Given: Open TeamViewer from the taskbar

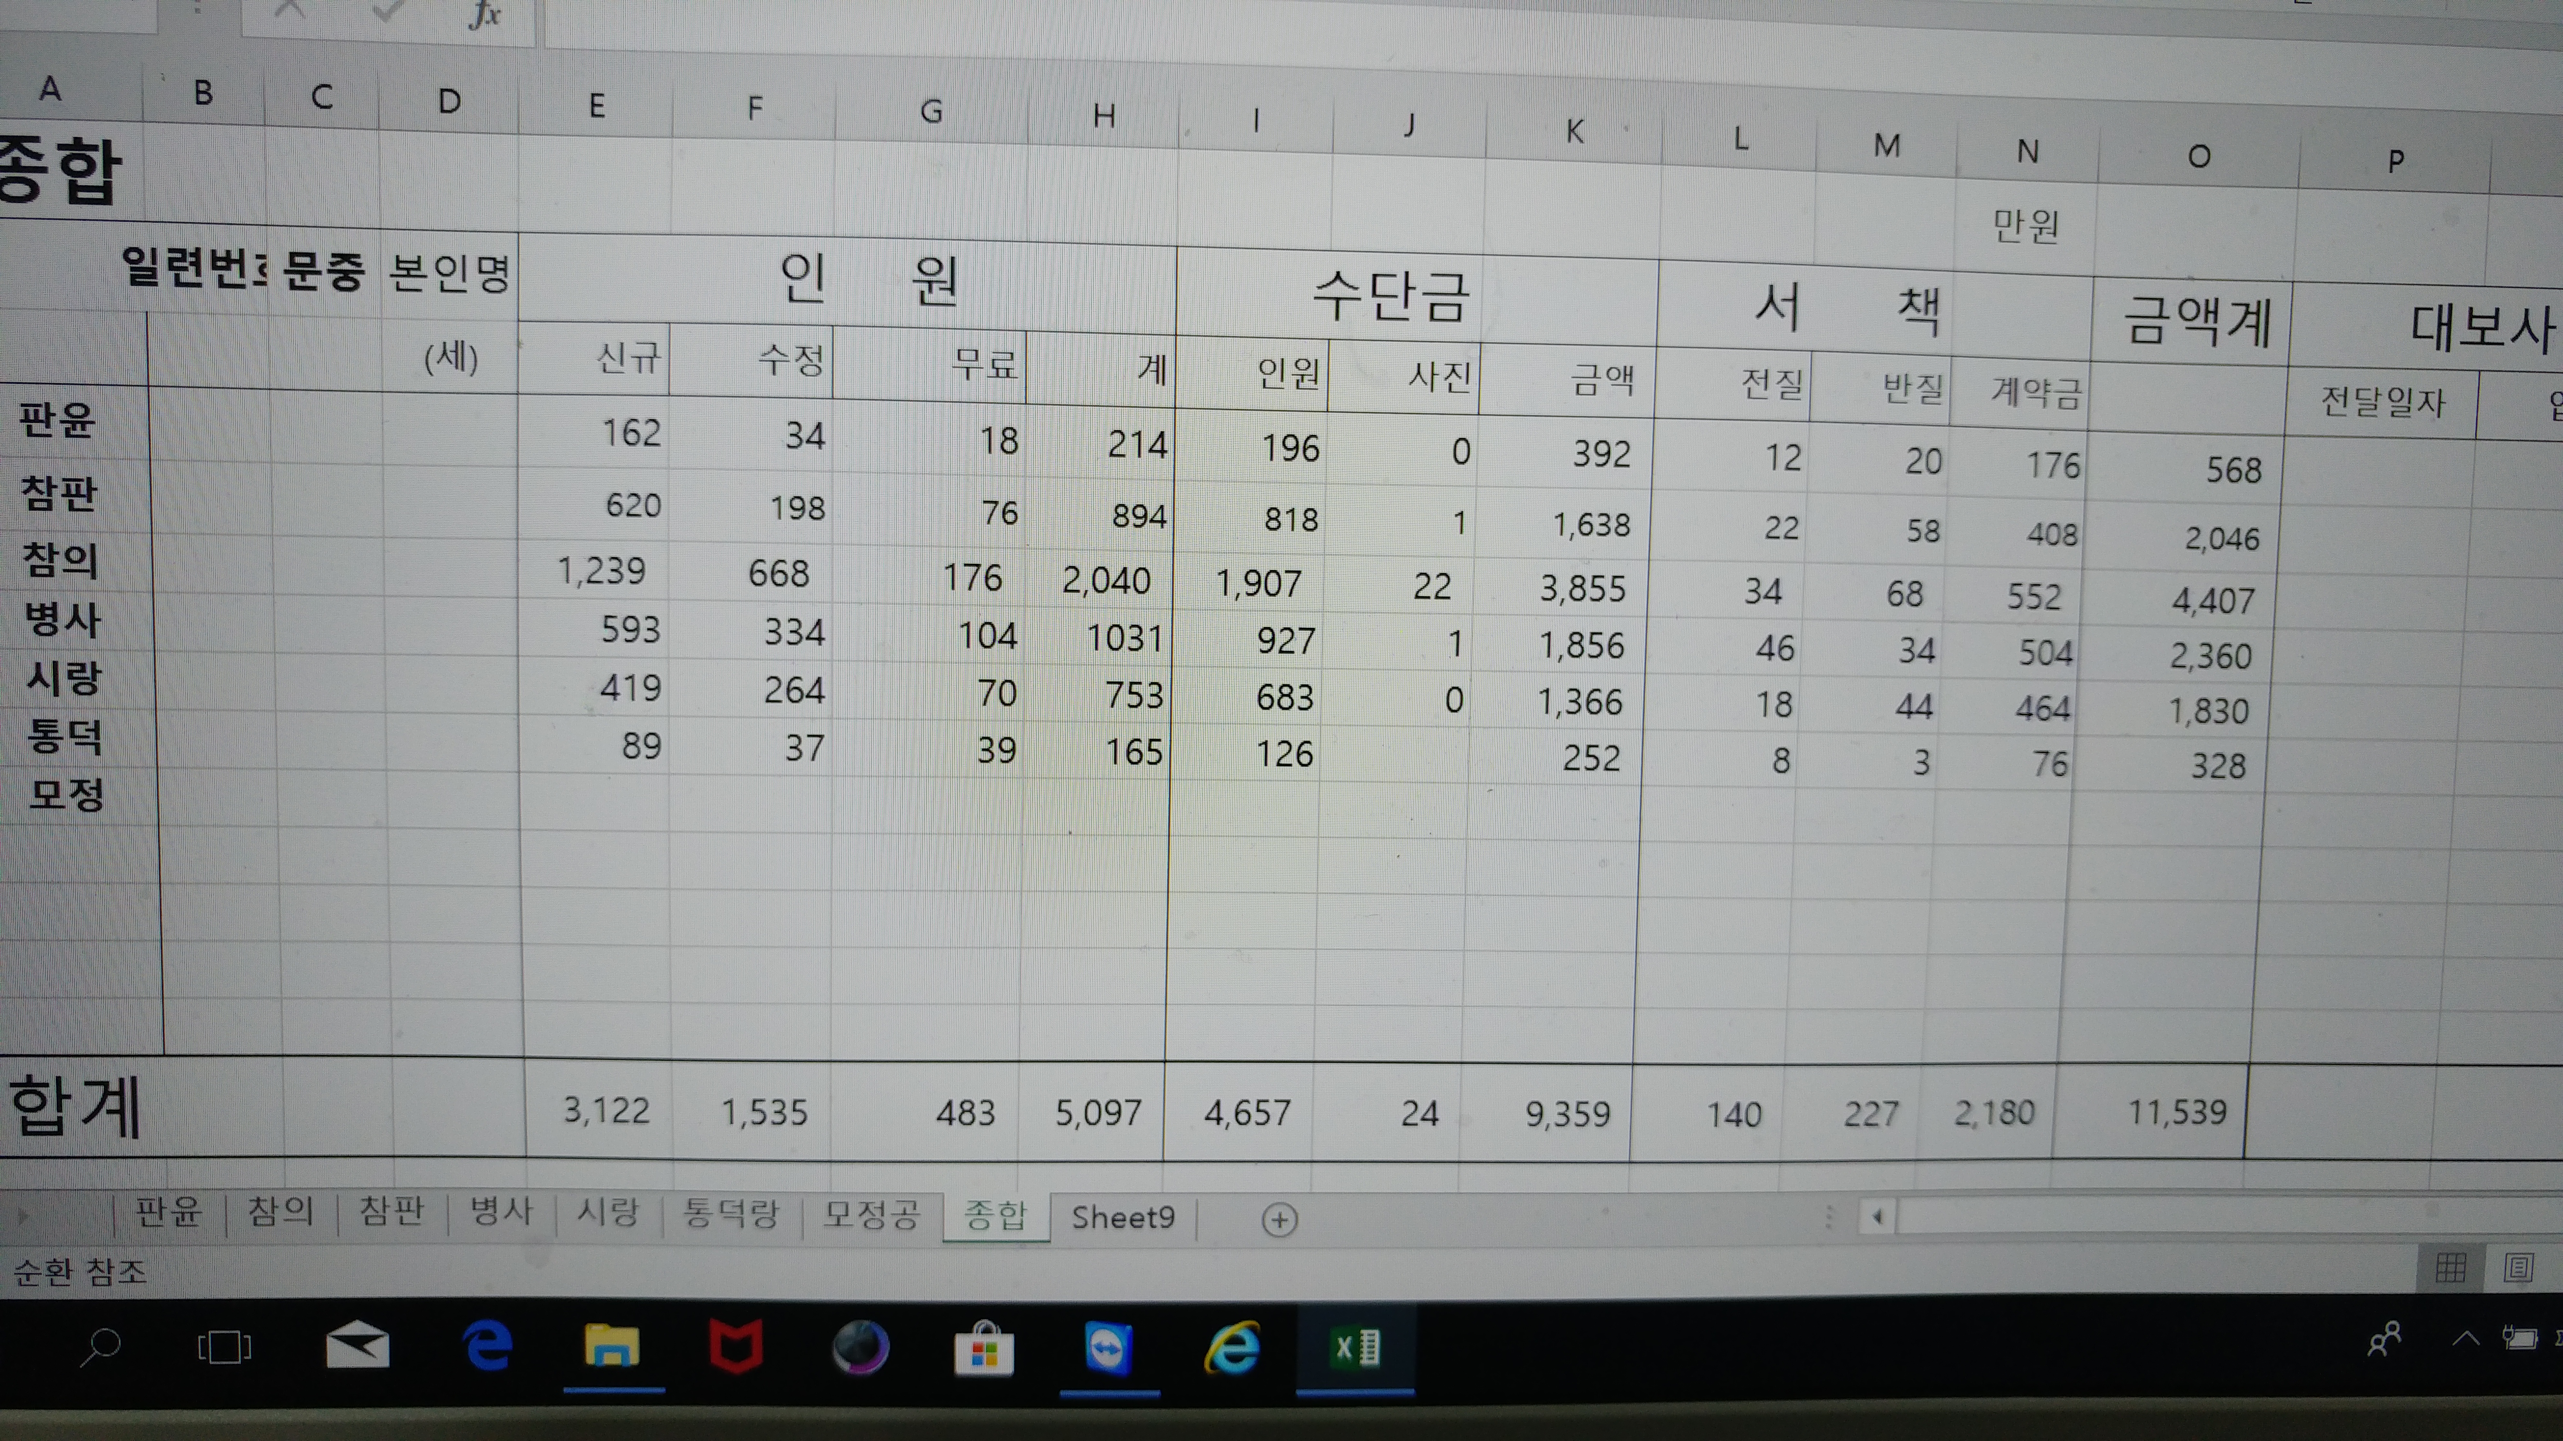Looking at the screenshot, I should (x=1108, y=1349).
